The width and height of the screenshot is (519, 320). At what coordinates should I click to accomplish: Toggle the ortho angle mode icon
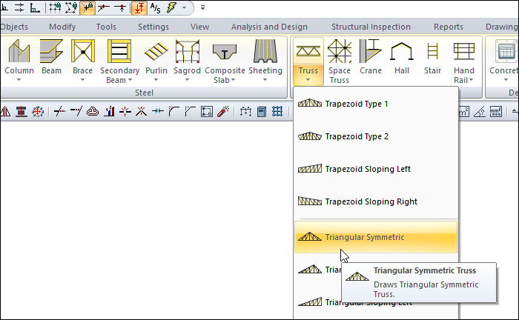click(x=35, y=7)
